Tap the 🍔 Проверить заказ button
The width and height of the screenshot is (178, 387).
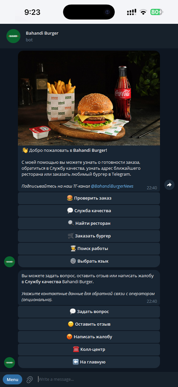coord(89,198)
